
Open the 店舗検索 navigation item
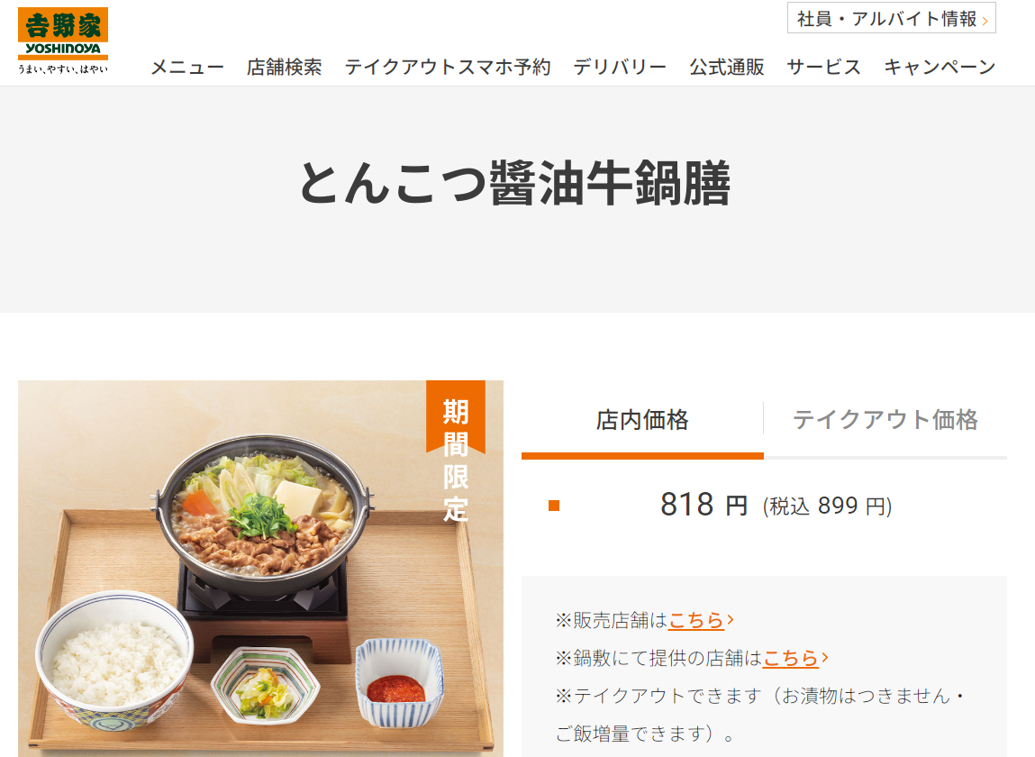(x=285, y=68)
